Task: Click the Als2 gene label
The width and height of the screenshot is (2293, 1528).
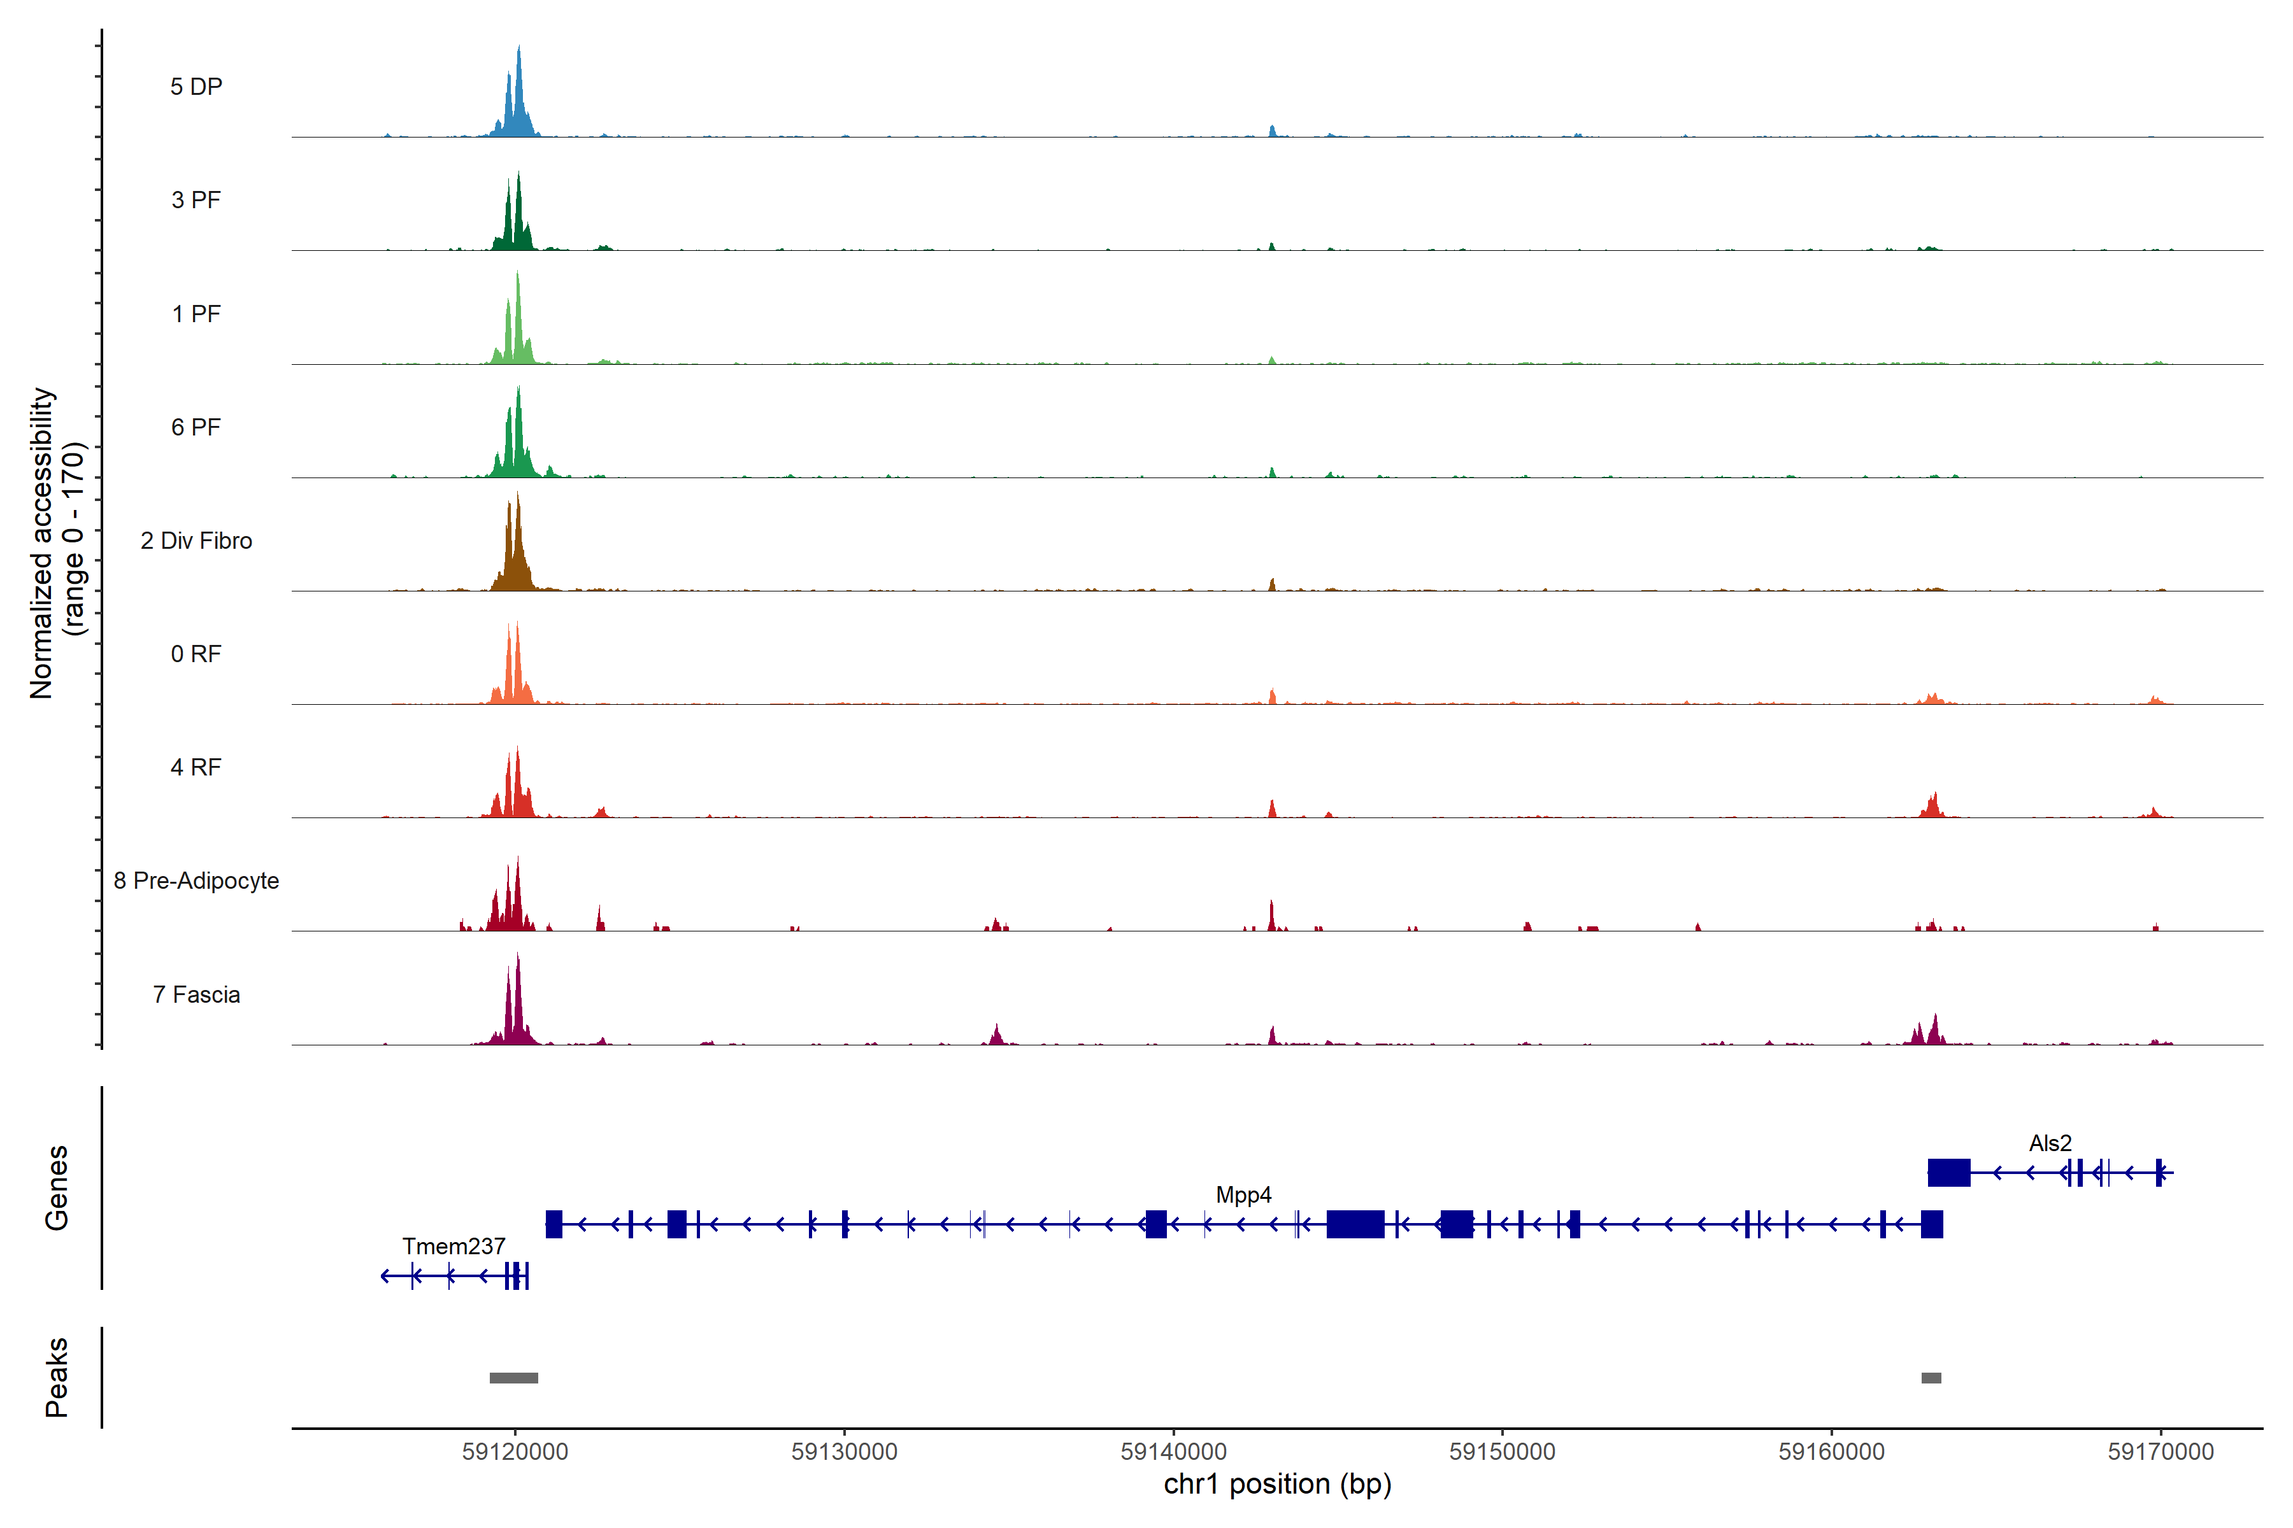Action: (2049, 1143)
